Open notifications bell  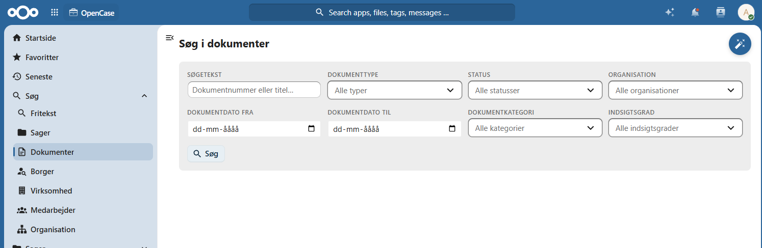(x=695, y=12)
